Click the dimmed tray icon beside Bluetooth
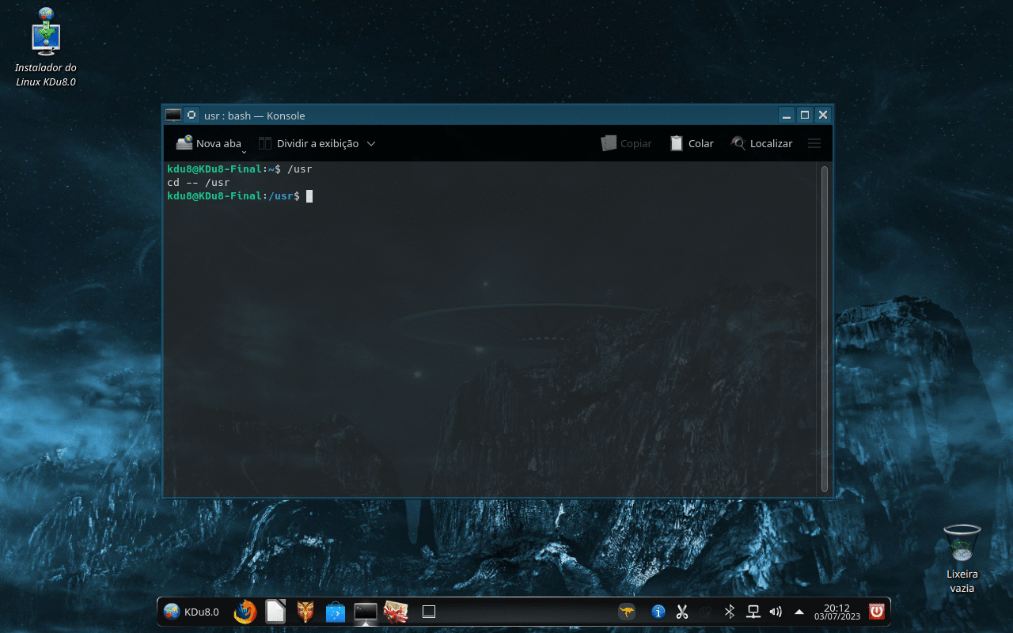 pos(706,612)
